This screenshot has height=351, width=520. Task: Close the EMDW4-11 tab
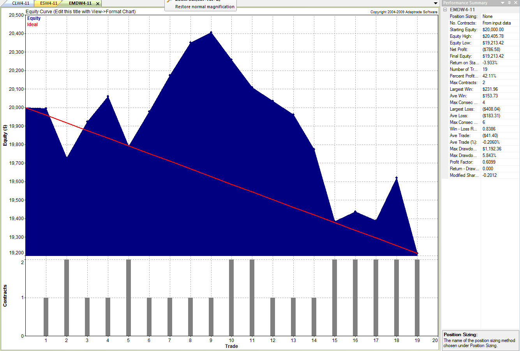point(98,4)
